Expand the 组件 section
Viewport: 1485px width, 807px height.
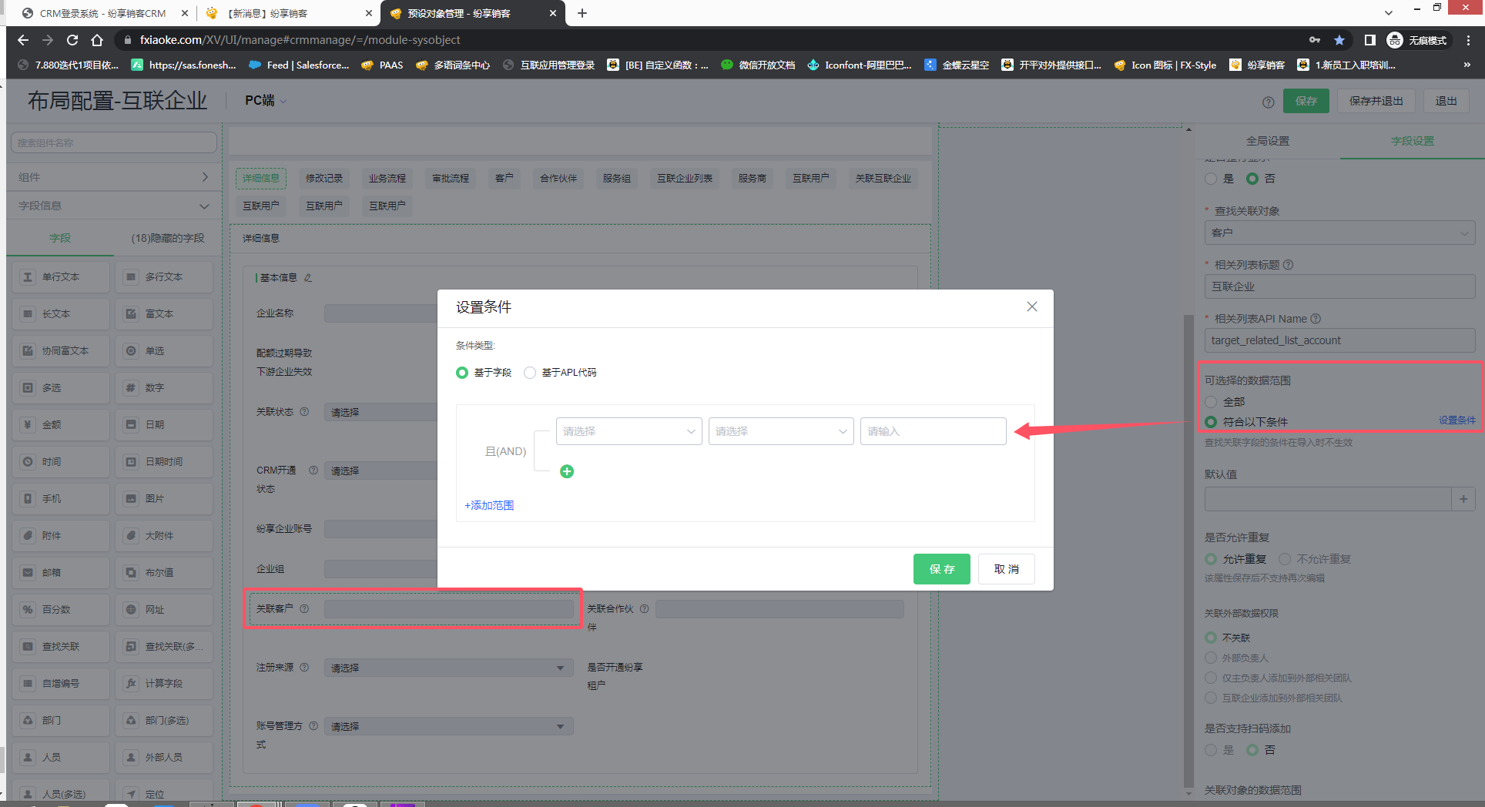click(x=113, y=177)
